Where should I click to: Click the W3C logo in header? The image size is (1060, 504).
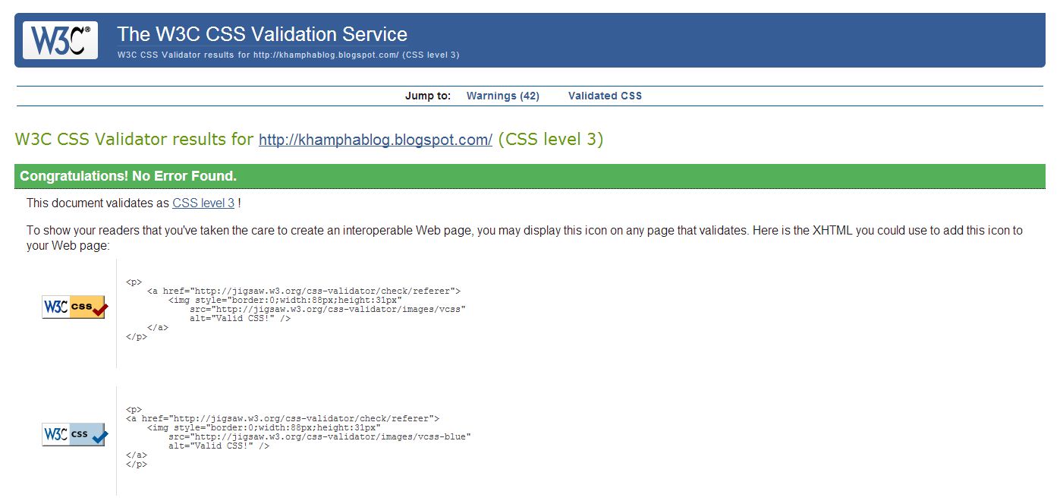pos(61,40)
